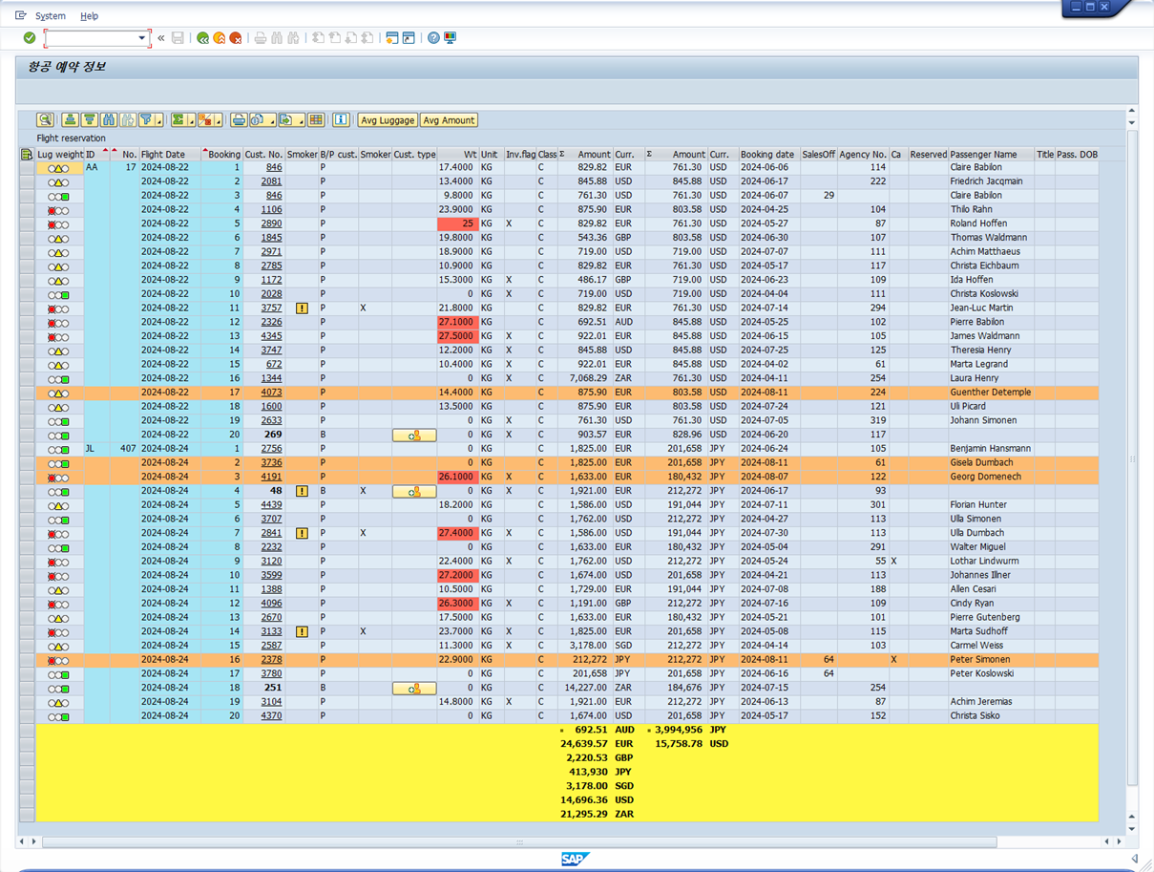Click the Save diskette icon

(178, 38)
